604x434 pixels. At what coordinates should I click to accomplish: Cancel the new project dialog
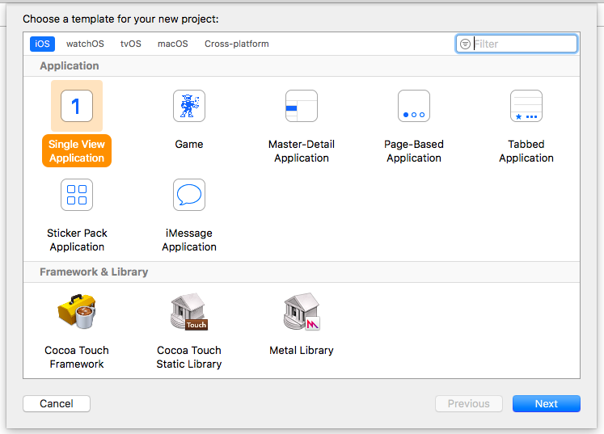tap(57, 403)
